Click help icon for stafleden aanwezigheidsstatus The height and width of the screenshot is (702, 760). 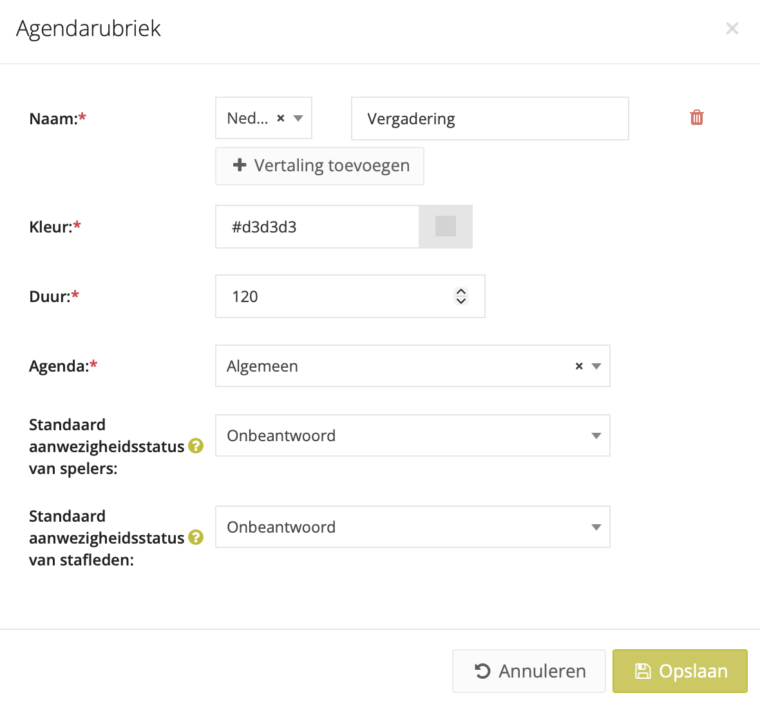[x=196, y=537]
